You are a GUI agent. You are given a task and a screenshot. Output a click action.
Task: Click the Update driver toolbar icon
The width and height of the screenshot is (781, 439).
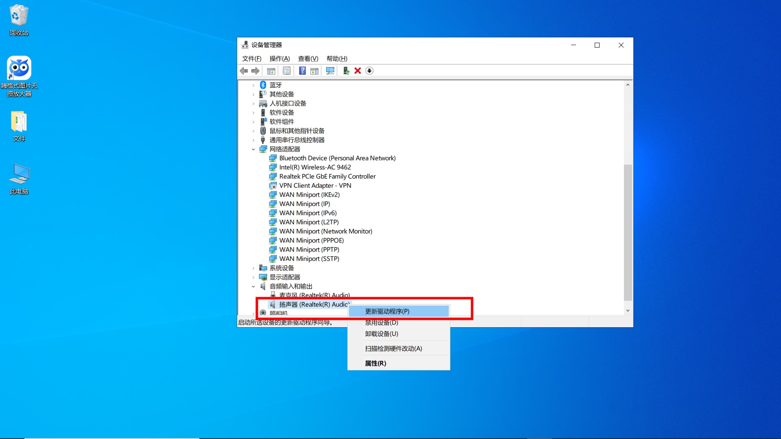pyautogui.click(x=346, y=71)
